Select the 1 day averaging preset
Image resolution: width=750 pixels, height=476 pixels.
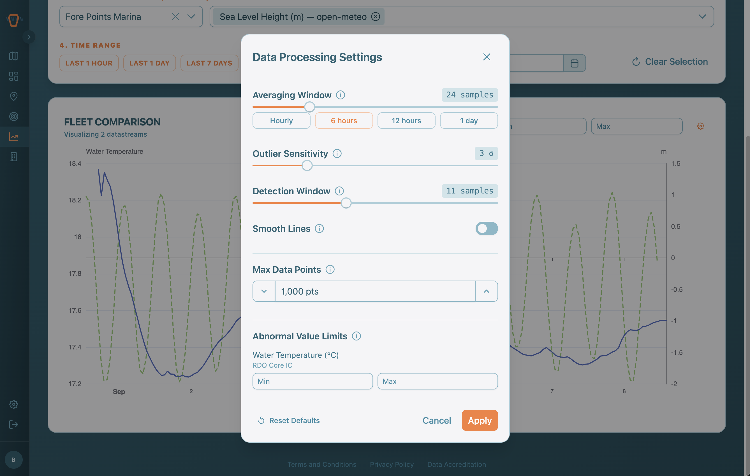pos(469,120)
